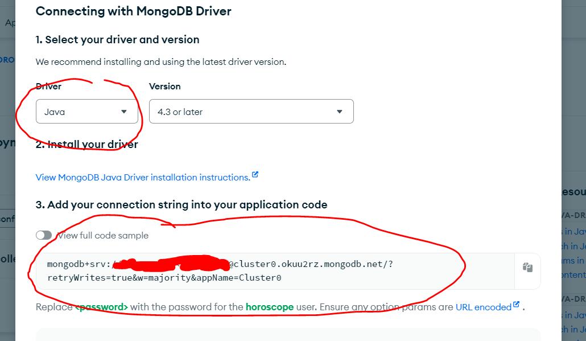Viewport: 586px width, 341px height.
Task: Toggle the View full code sample switch
Action: coord(44,235)
